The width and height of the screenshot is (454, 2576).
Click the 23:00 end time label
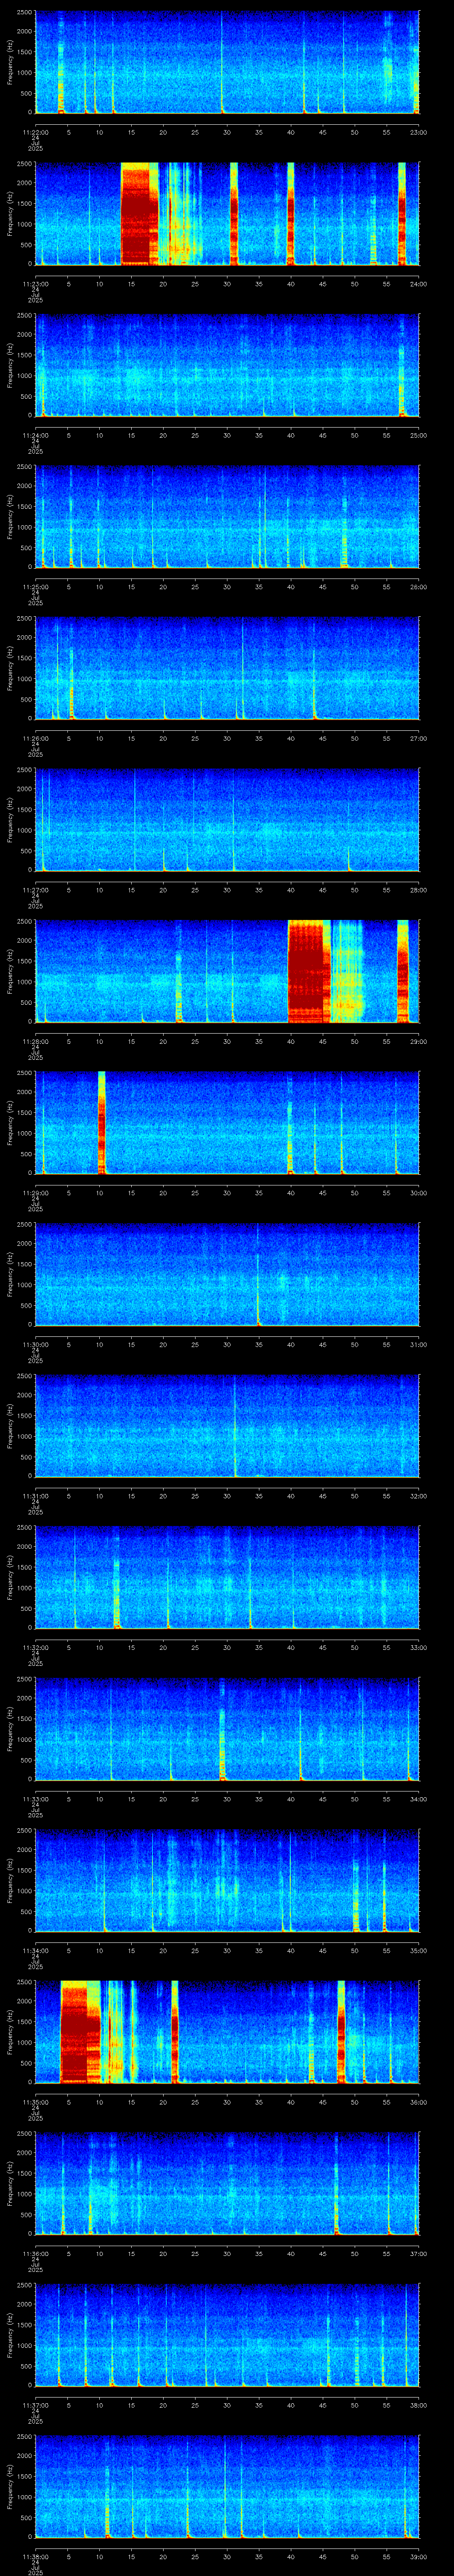pyautogui.click(x=419, y=133)
